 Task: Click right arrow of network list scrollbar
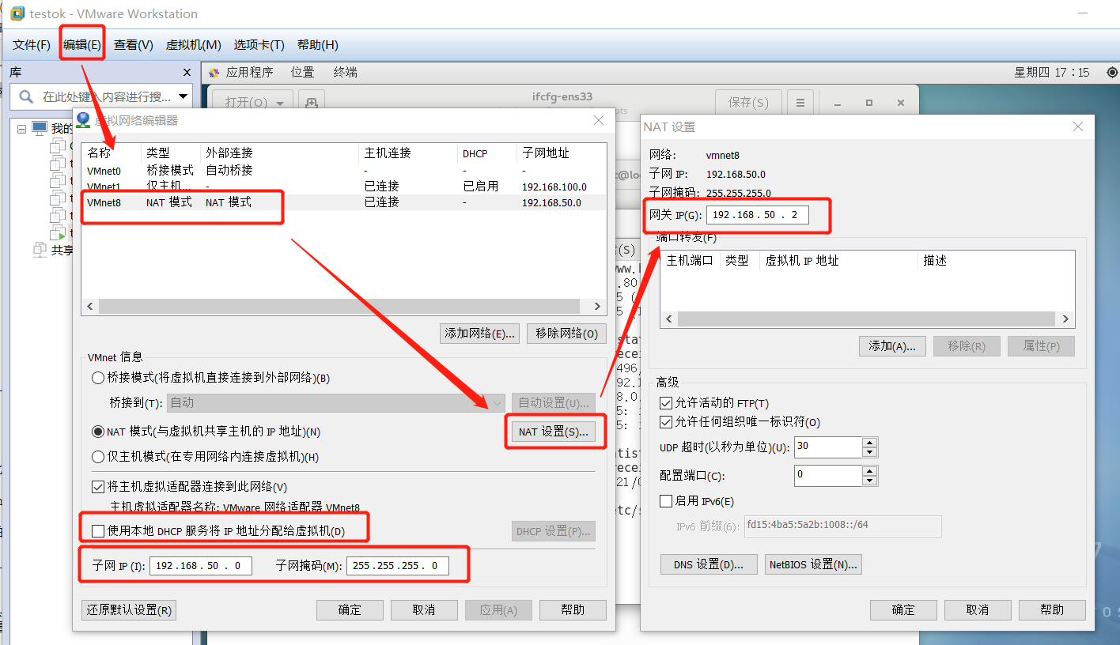click(x=597, y=306)
